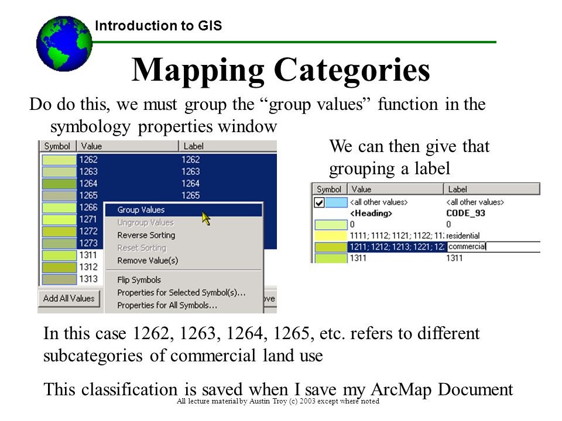Select value 1266 in the list
The image size is (562, 421).
88,207
